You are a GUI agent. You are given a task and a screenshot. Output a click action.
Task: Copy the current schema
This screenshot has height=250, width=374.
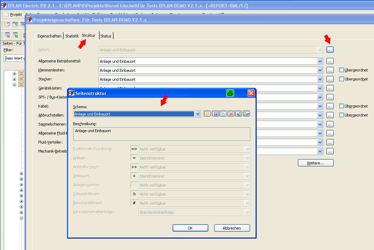coord(223,114)
